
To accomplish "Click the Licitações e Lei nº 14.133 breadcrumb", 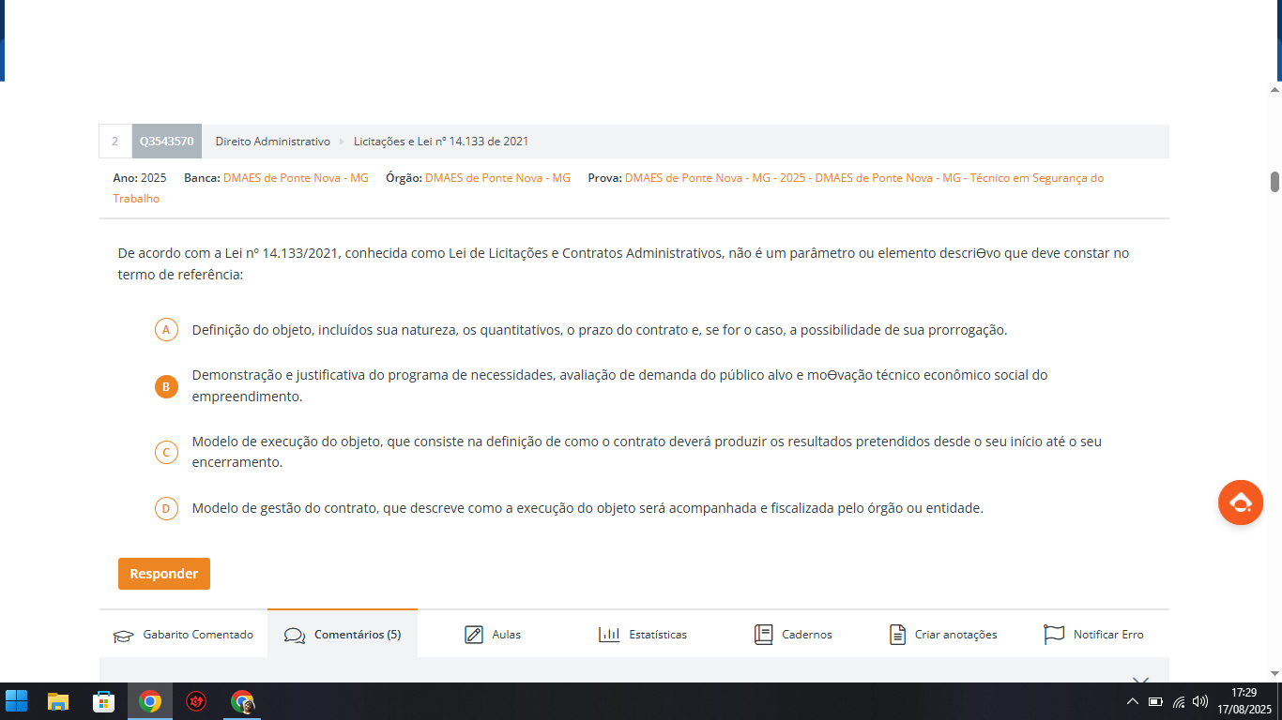I will [x=441, y=142].
